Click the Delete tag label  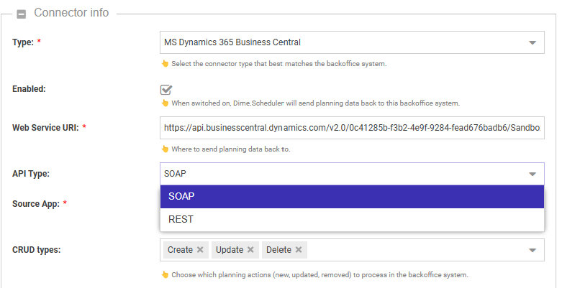coord(278,250)
